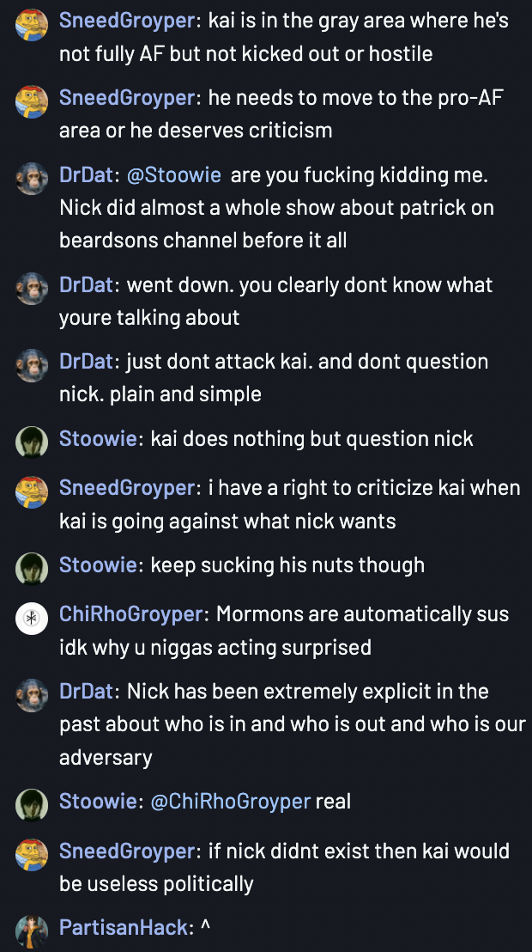Click the Stoowie username before 'kai does nothing'
This screenshot has height=952, width=532.
point(98,438)
